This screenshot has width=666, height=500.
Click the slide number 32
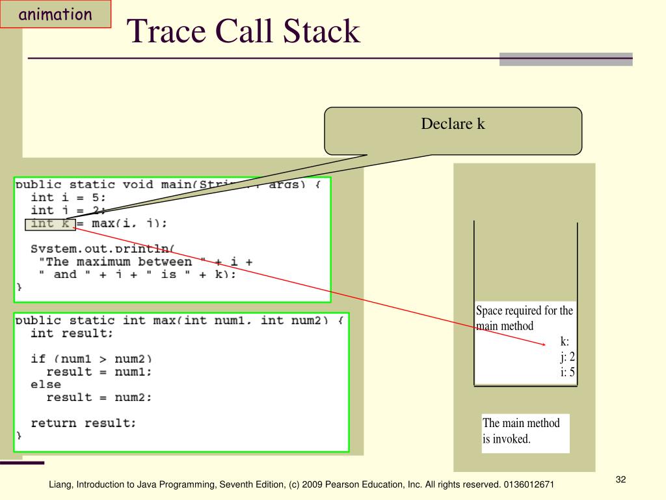click(620, 480)
